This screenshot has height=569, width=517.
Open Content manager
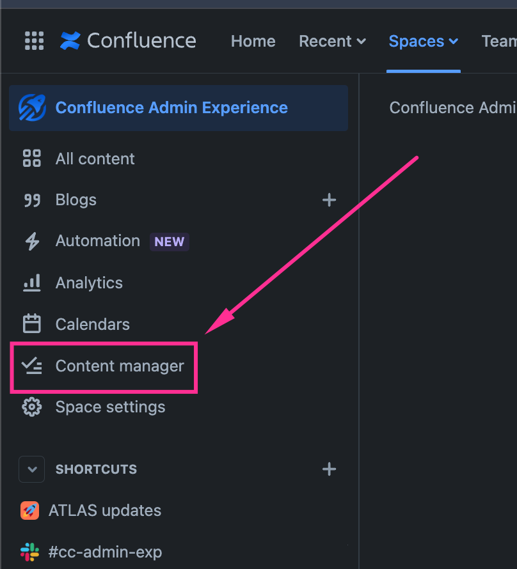[x=120, y=366]
